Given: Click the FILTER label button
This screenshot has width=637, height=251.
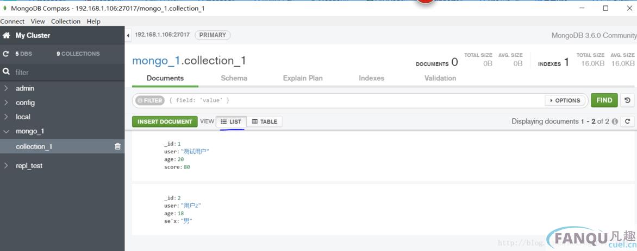Looking at the screenshot, I should click(149, 100).
